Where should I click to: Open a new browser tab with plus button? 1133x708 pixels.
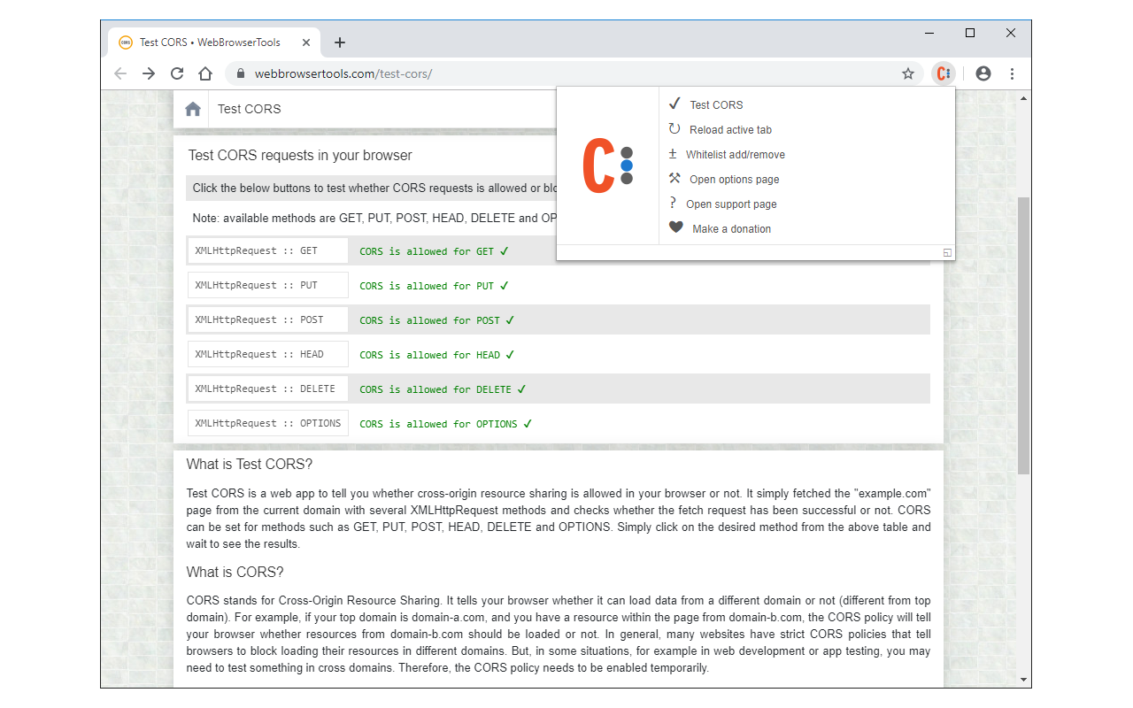pyautogui.click(x=340, y=42)
